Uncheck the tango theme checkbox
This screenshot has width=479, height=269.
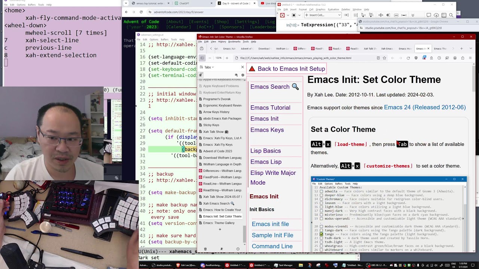pos(321,234)
